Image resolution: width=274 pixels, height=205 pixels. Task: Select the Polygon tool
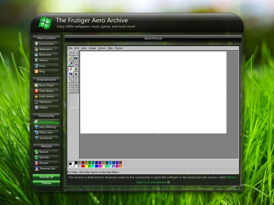76,85
